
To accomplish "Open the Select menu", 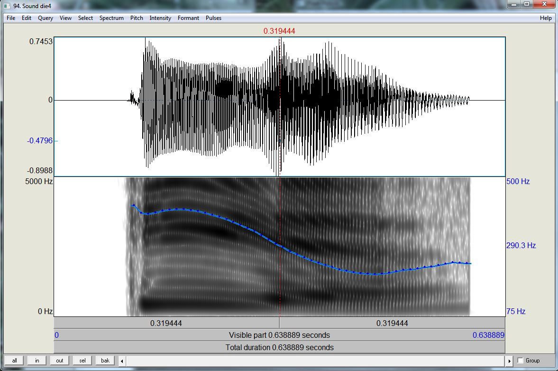I will [85, 18].
